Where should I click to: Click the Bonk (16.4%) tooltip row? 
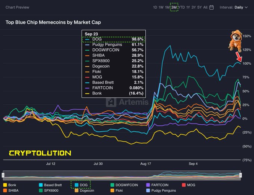pyautogui.click(x=114, y=93)
